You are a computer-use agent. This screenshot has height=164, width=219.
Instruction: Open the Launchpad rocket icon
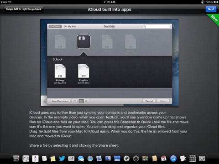tap(126, 159)
